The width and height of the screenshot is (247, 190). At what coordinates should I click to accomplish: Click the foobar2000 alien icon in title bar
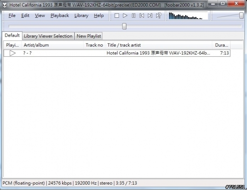(x=5, y=5)
